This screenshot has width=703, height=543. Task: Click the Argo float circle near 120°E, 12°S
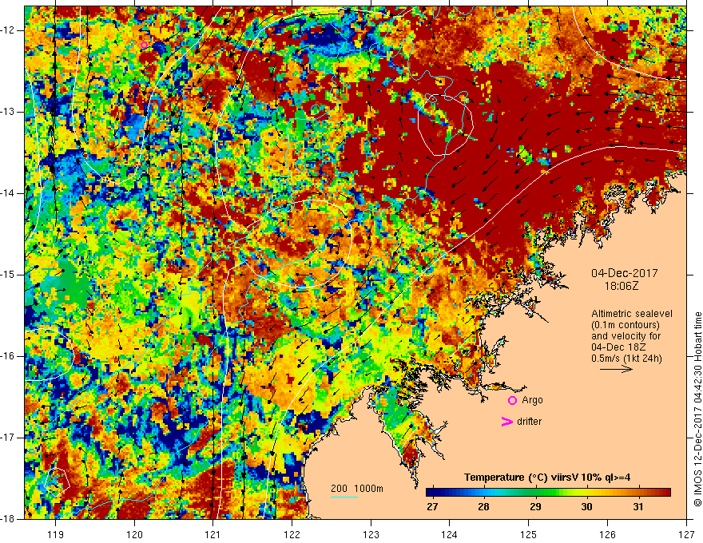pyautogui.click(x=144, y=45)
